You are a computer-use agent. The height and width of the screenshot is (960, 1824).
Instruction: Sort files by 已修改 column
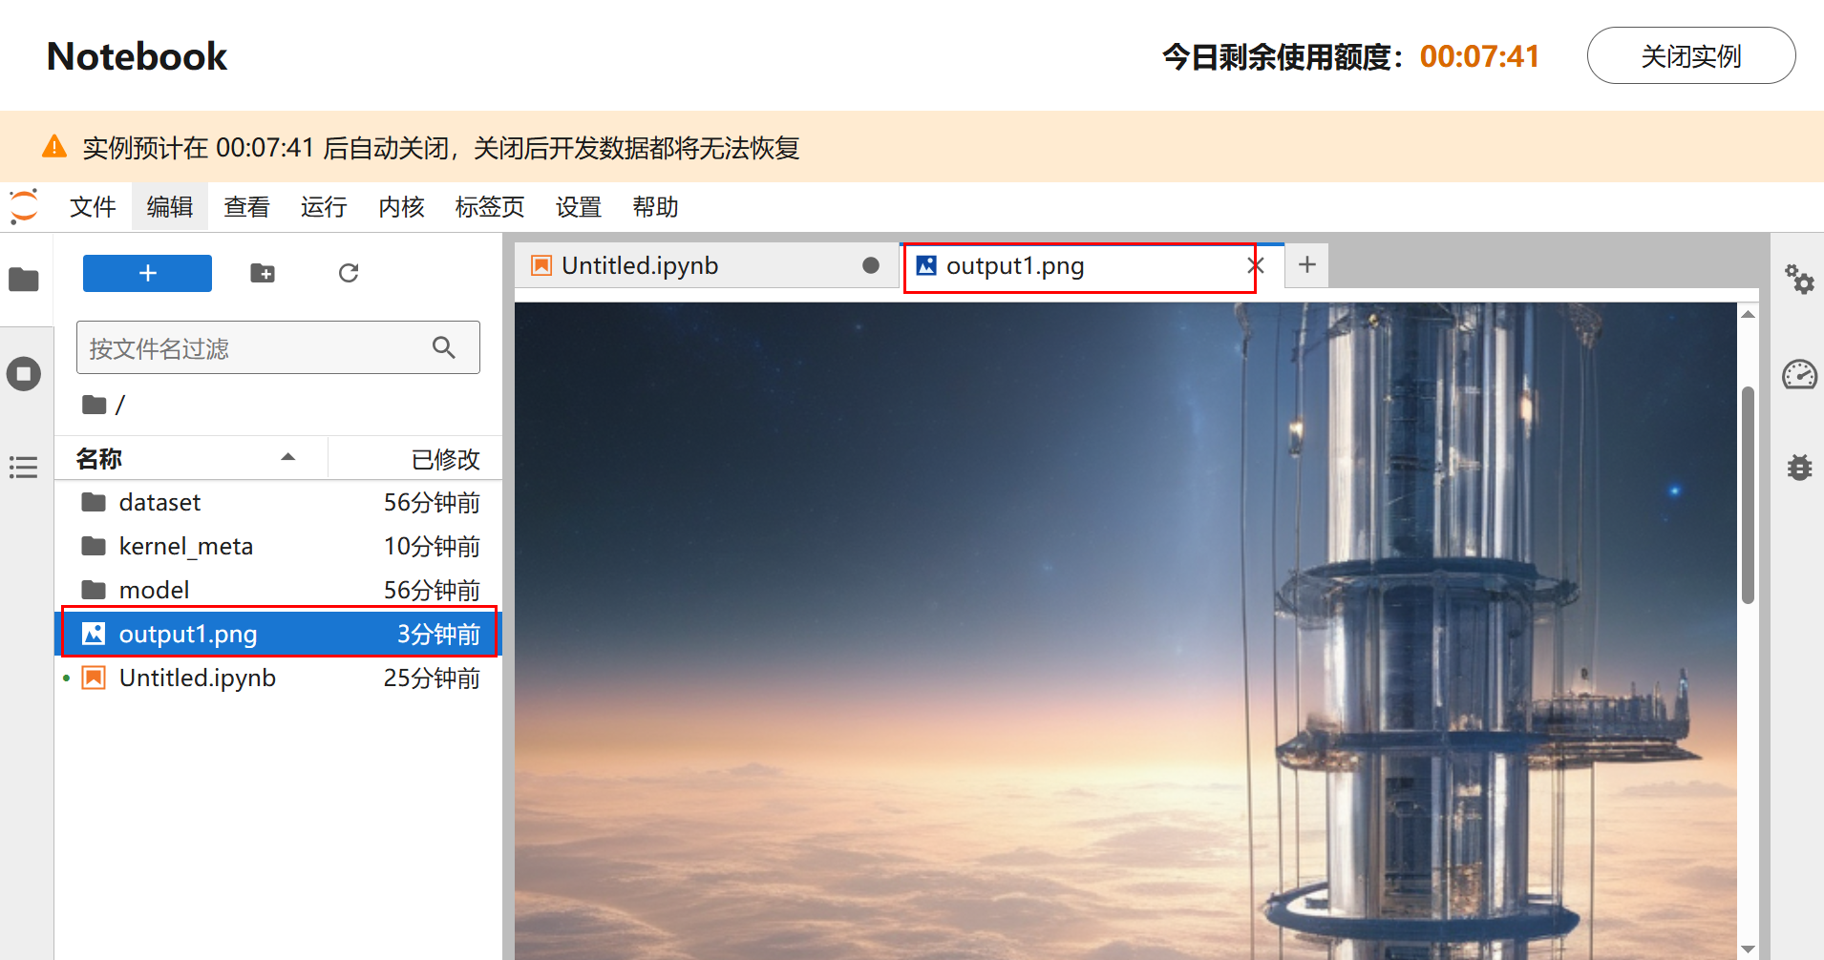point(415,458)
